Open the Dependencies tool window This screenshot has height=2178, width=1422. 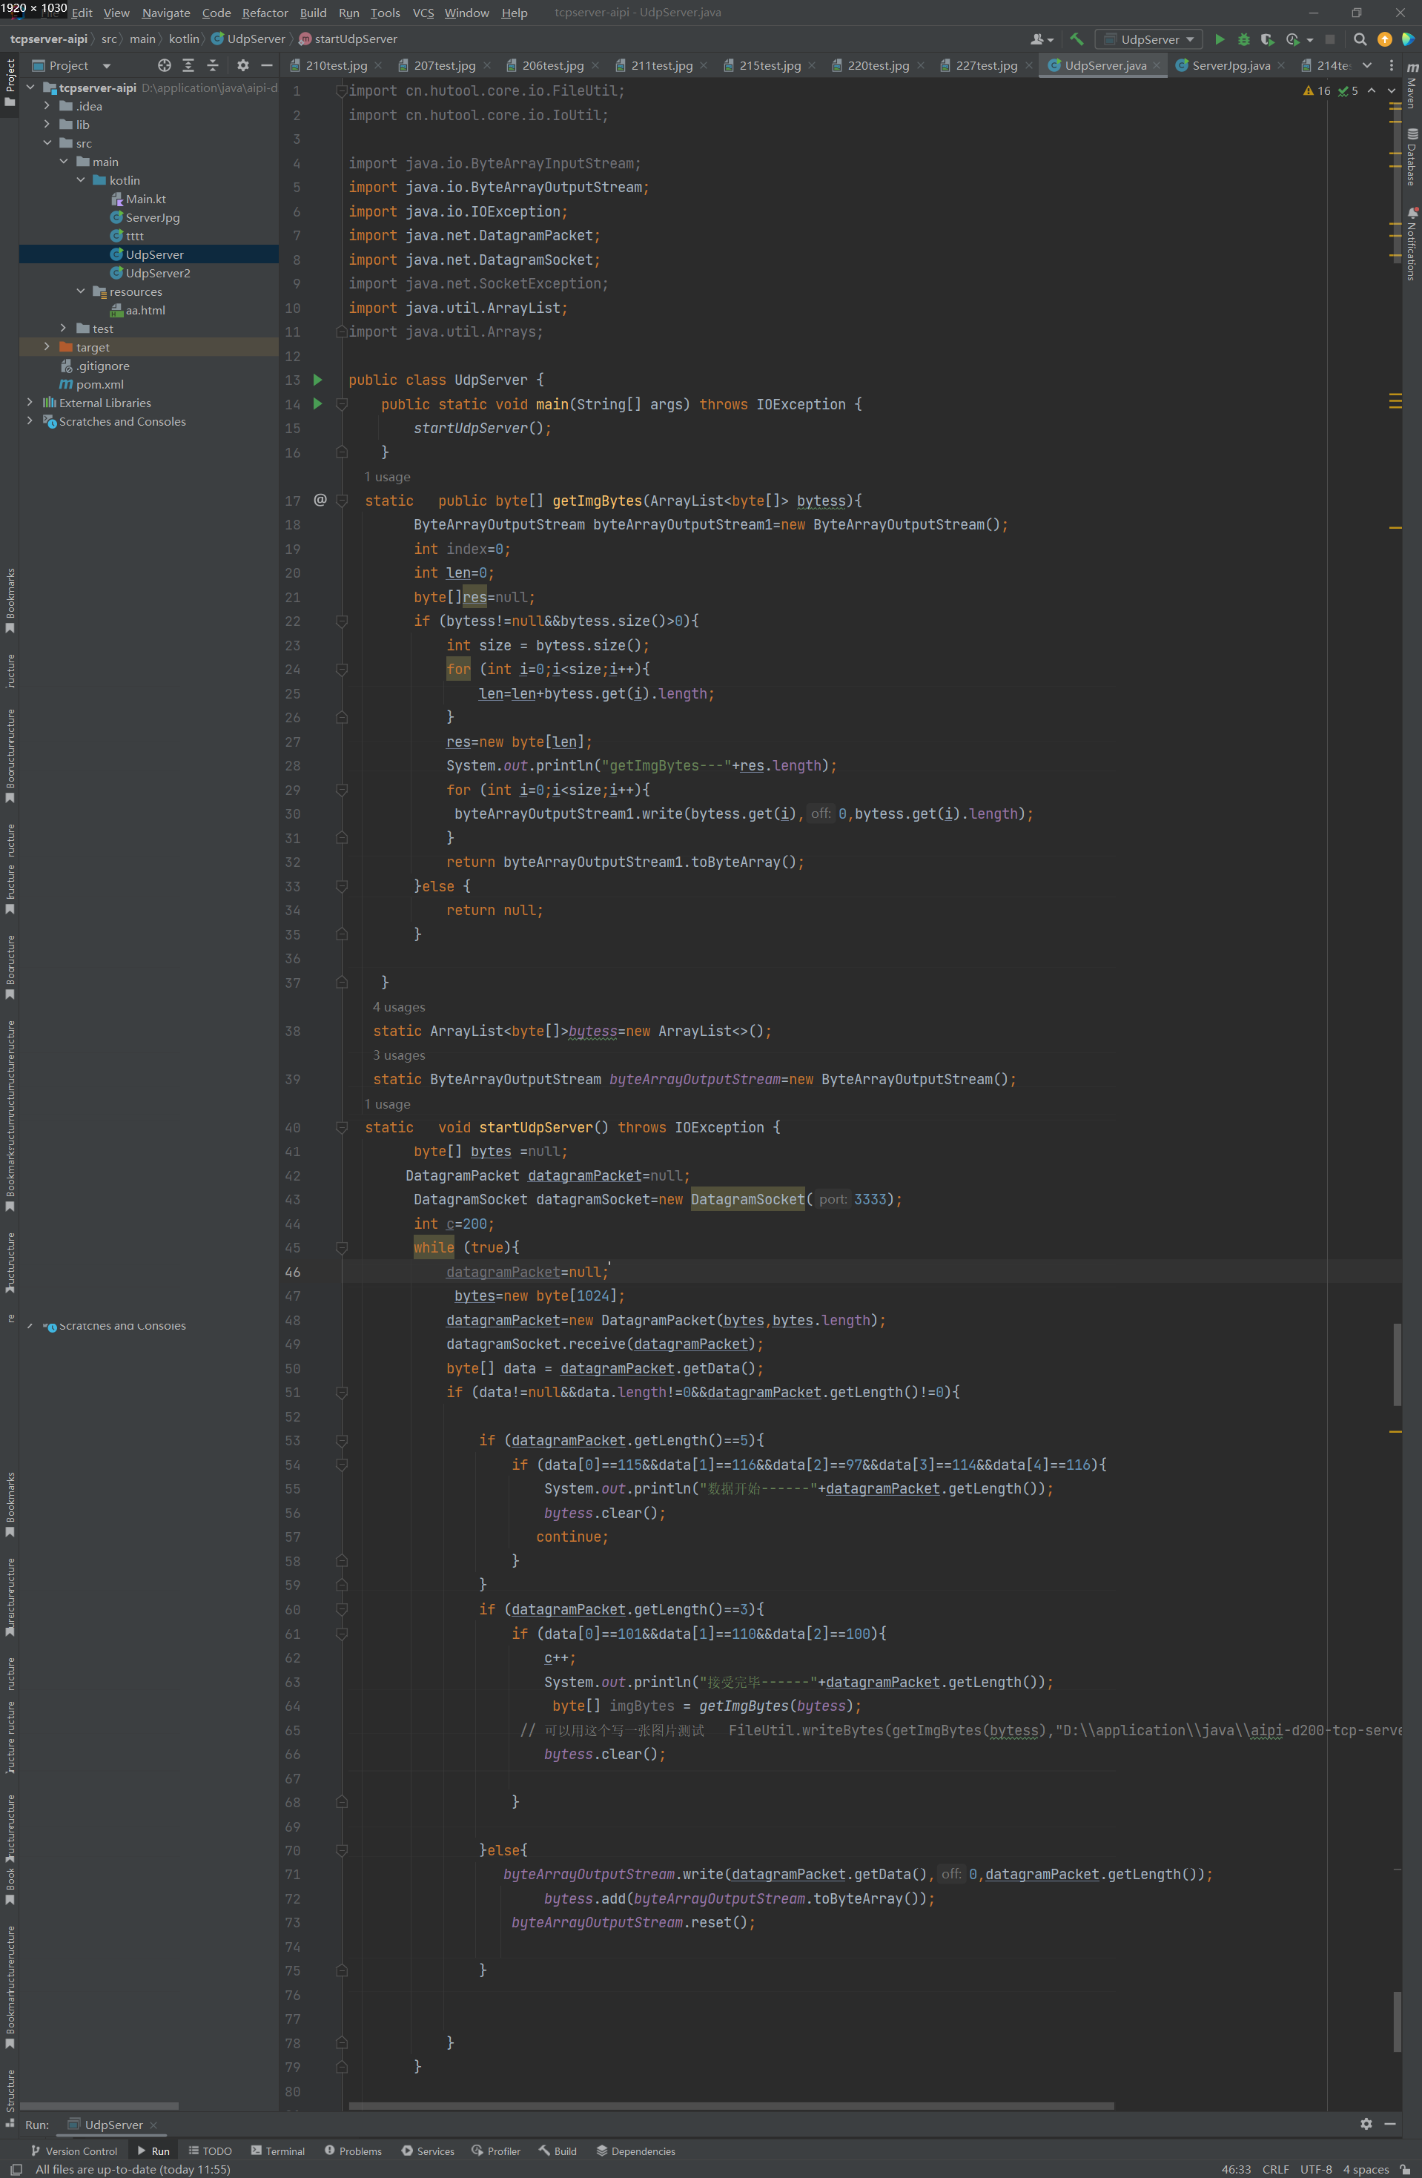point(636,2151)
